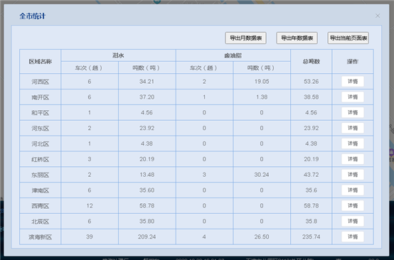This screenshot has width=394, height=260.
Task: Click 导出年数据表 button
Action: (x=297, y=38)
